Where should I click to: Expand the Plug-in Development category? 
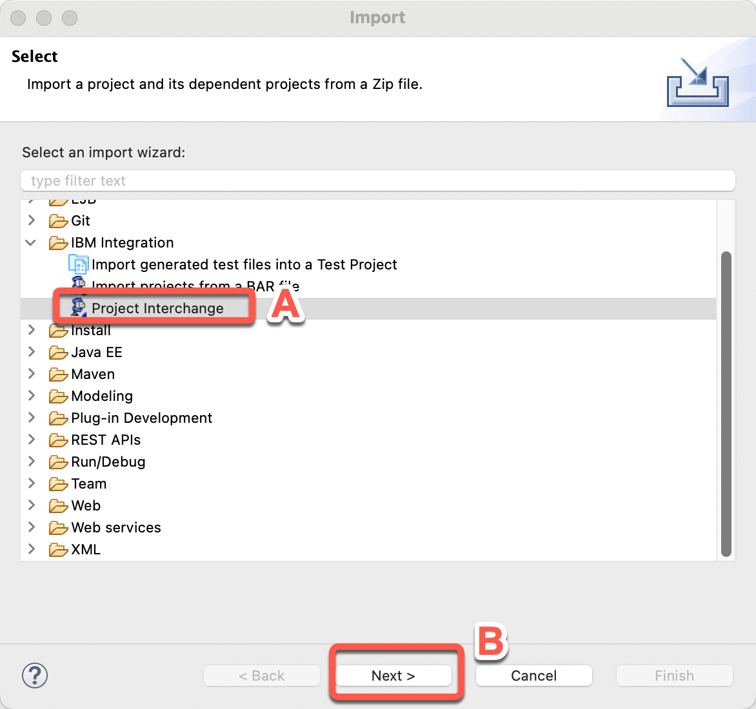(x=31, y=418)
